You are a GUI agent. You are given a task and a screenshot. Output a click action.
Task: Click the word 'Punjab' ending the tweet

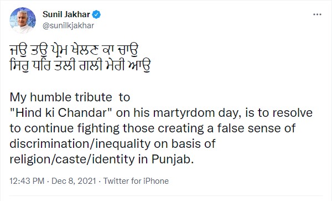[x=171, y=159]
